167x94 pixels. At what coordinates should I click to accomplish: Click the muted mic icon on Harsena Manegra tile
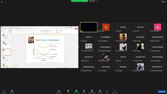[150, 61]
